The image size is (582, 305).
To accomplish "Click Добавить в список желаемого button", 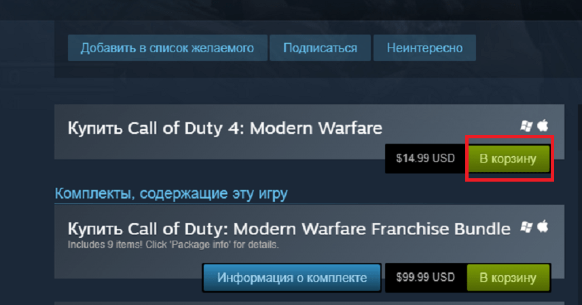I will click(x=167, y=48).
